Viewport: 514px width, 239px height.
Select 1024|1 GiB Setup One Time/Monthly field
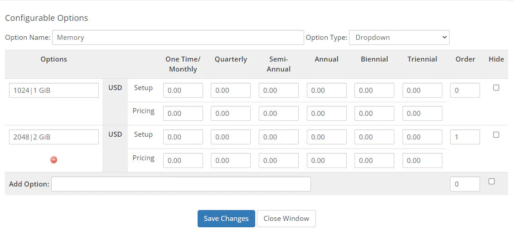click(183, 91)
